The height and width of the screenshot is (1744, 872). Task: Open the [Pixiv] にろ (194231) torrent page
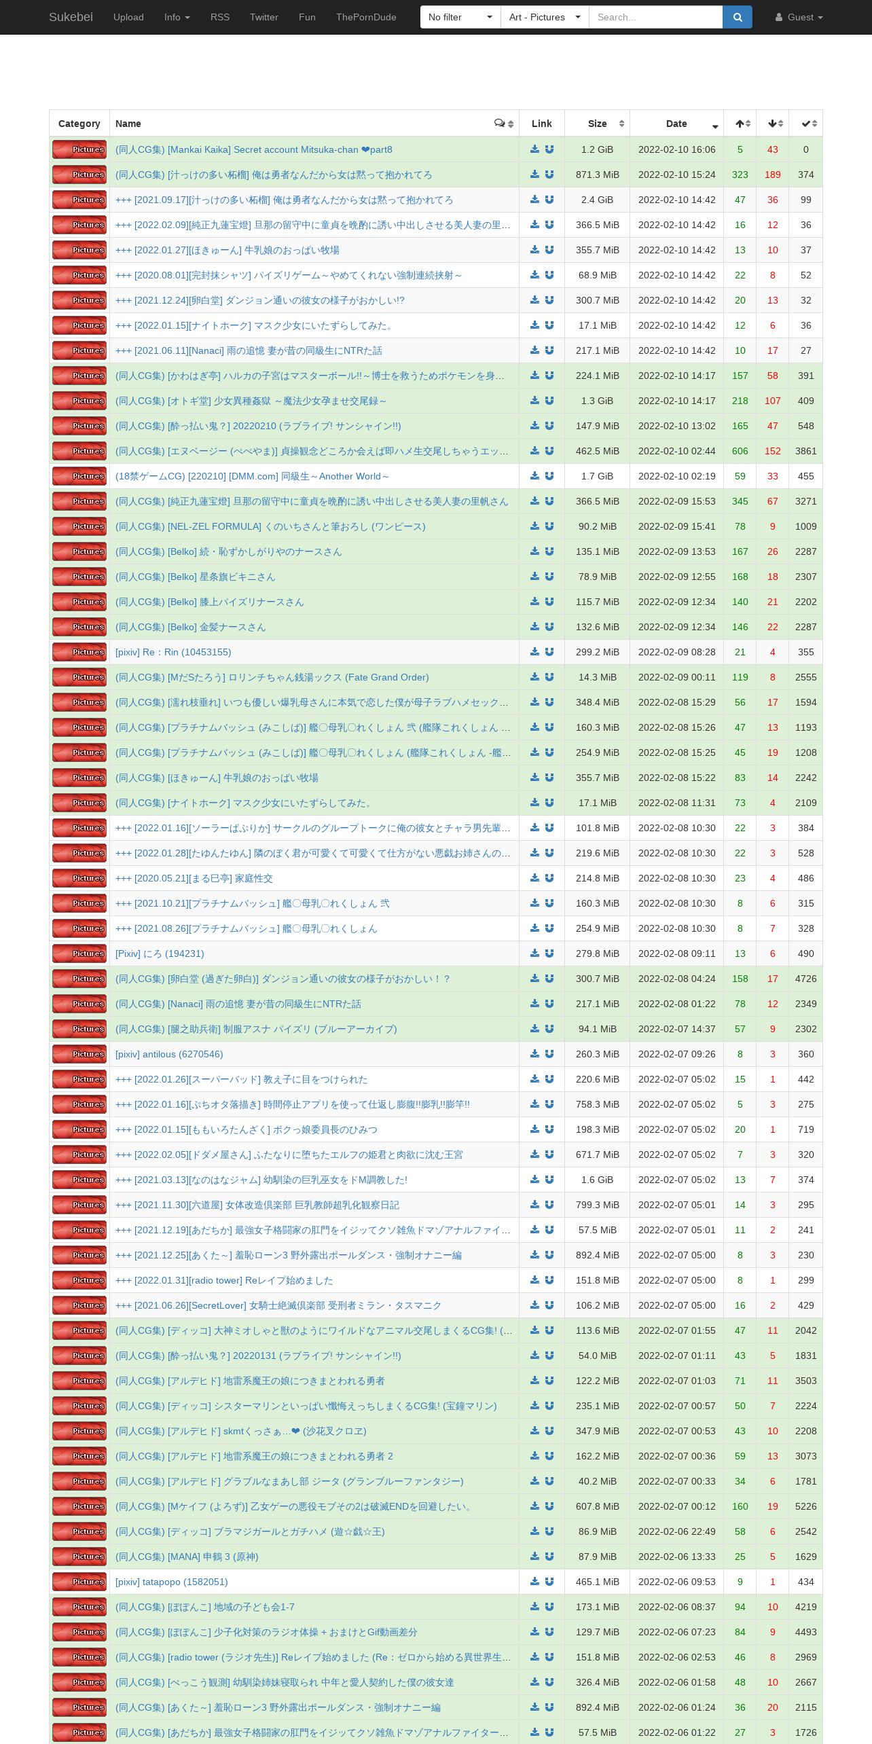pyautogui.click(x=160, y=953)
